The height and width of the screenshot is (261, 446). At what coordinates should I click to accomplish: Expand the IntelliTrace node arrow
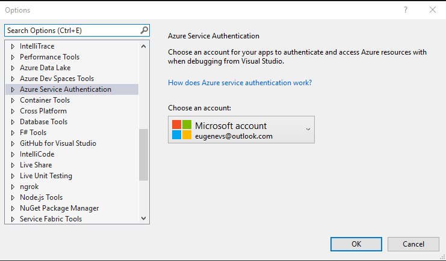(13, 46)
